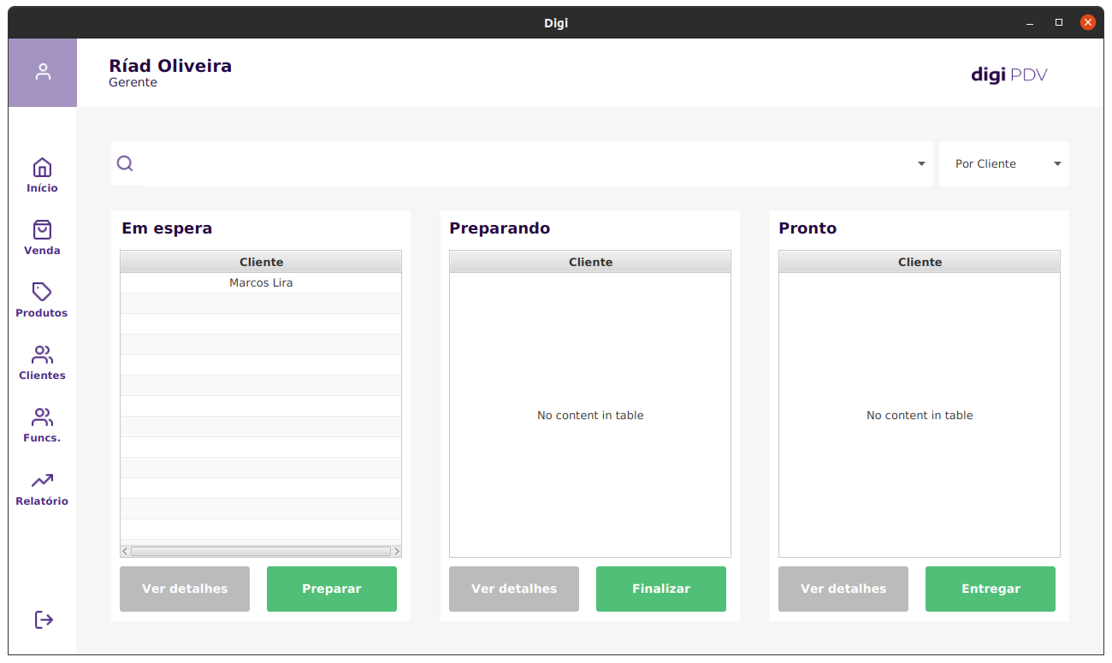Click the Preparar button
1112x663 pixels.
coord(332,589)
